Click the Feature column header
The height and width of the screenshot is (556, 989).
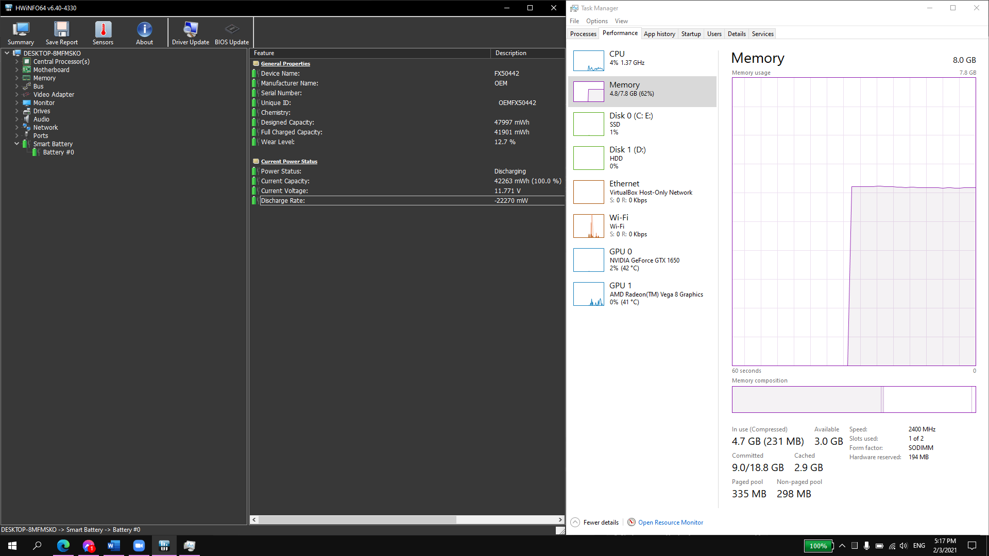coord(370,53)
